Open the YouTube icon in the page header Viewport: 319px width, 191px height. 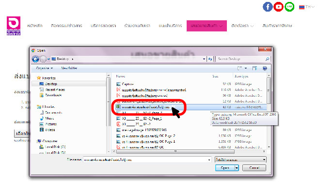point(278,7)
